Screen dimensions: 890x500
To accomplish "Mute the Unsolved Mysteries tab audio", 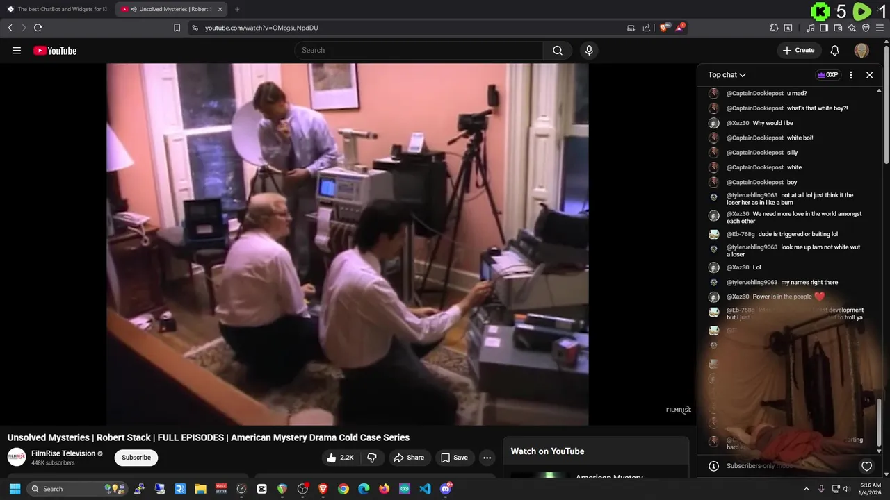I will tap(133, 9).
